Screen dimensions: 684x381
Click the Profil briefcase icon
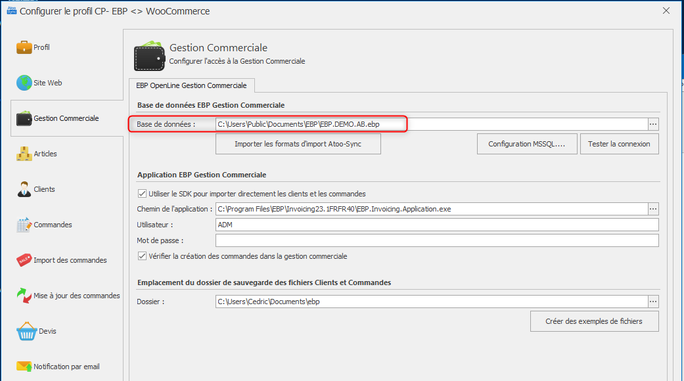pos(24,47)
